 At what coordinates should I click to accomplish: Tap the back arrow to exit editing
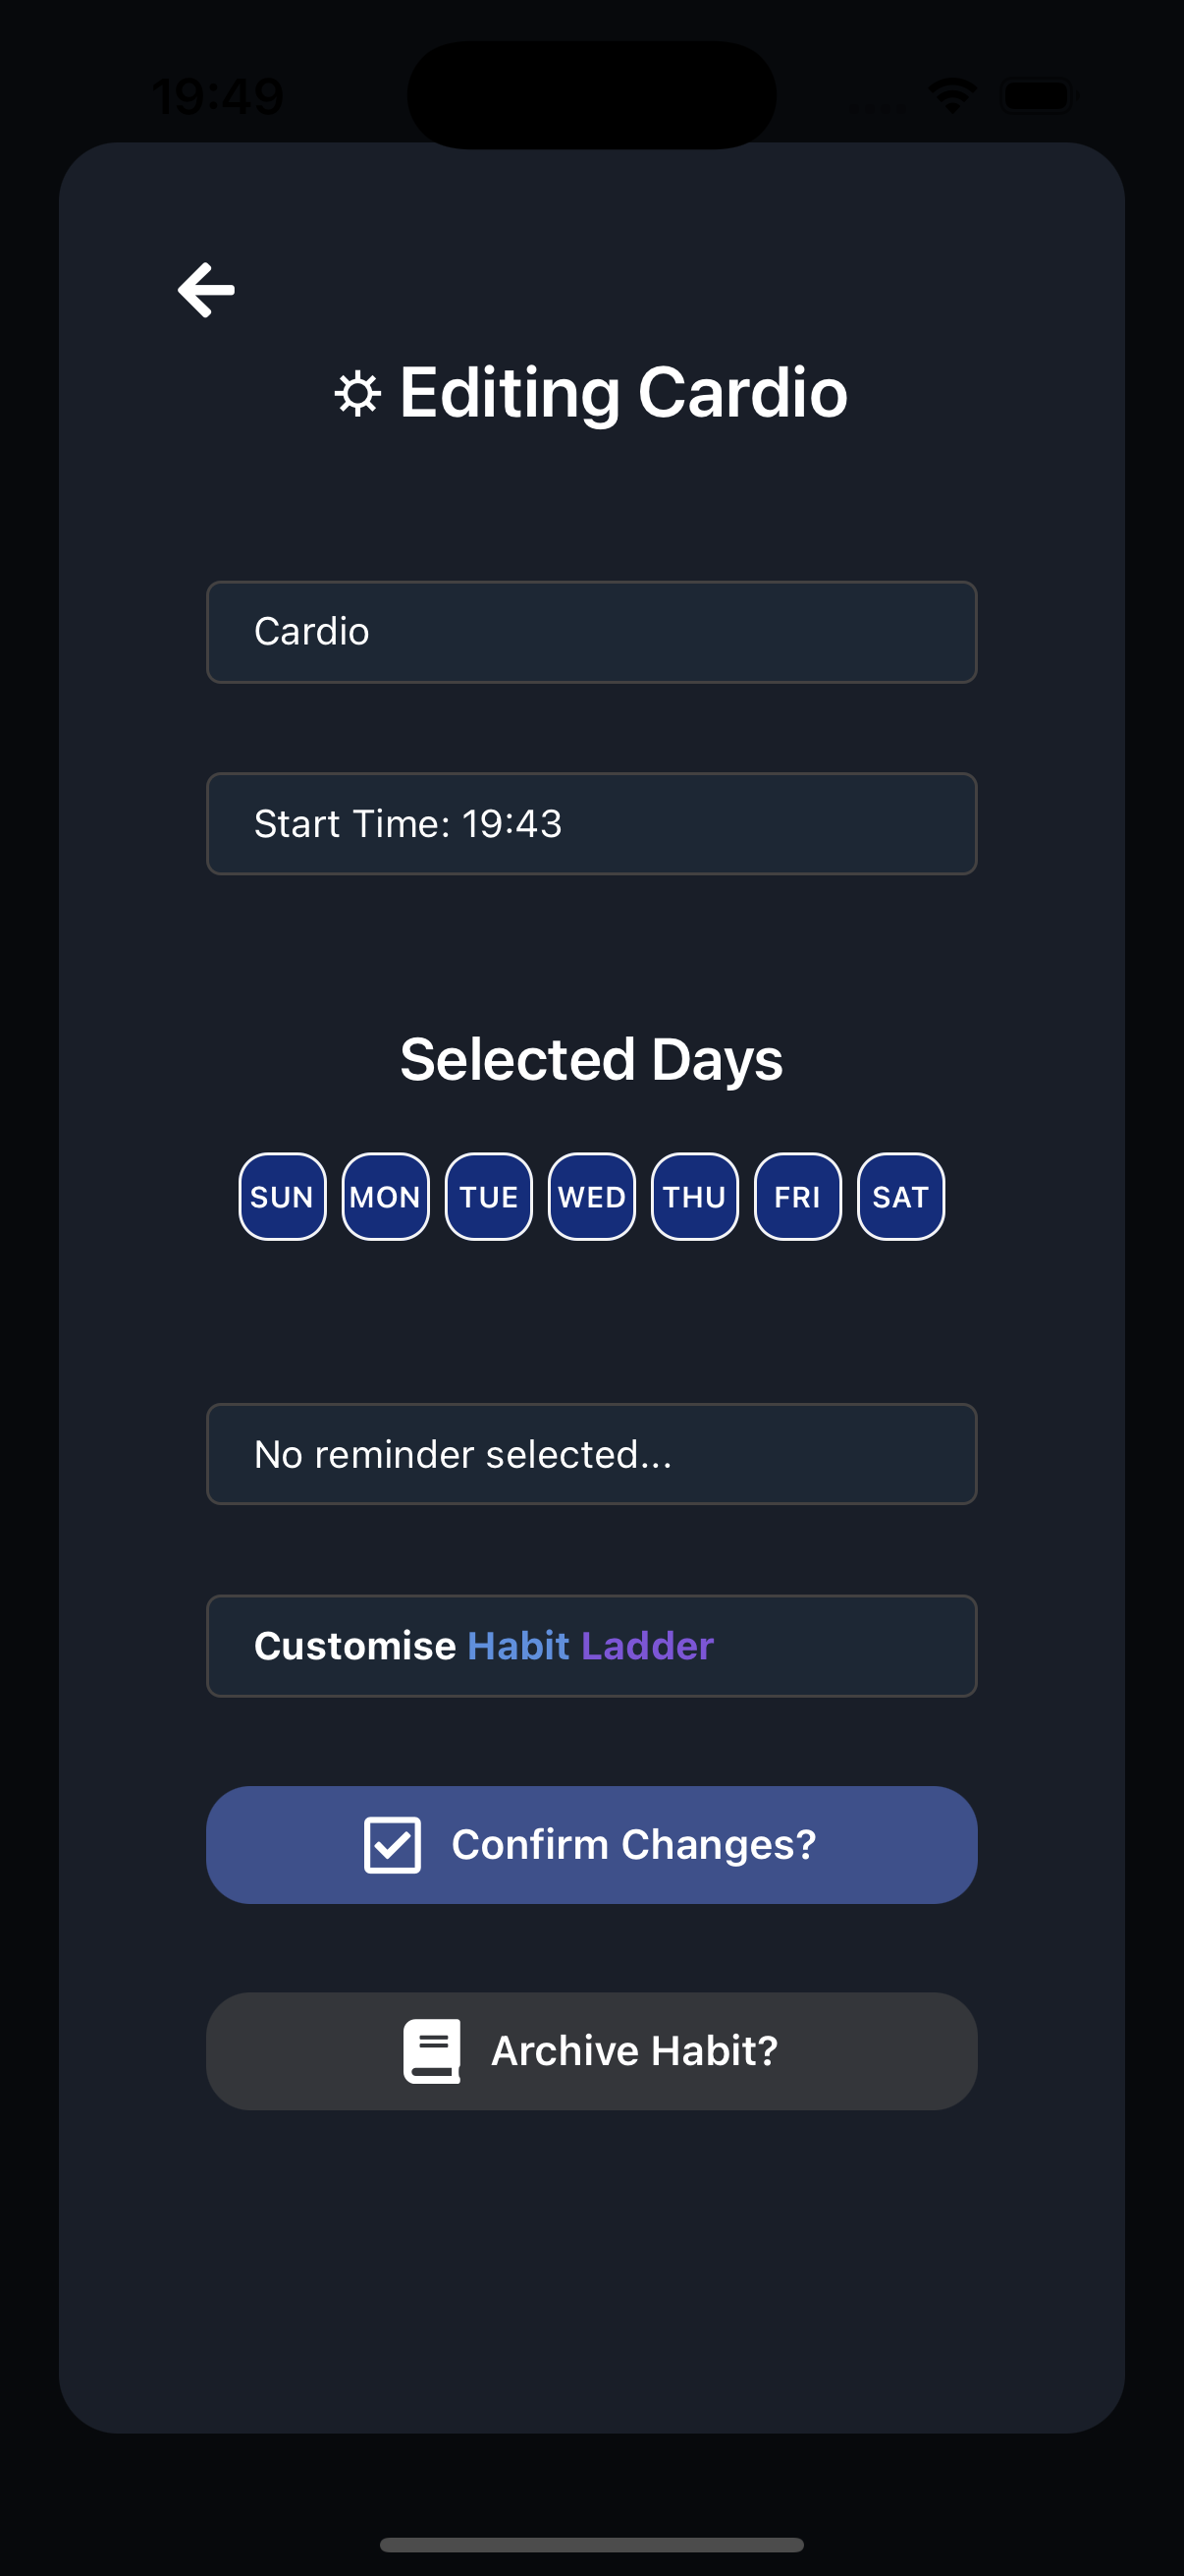click(x=206, y=290)
